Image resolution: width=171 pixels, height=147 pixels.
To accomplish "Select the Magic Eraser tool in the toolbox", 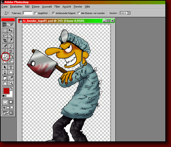I will [5, 57].
